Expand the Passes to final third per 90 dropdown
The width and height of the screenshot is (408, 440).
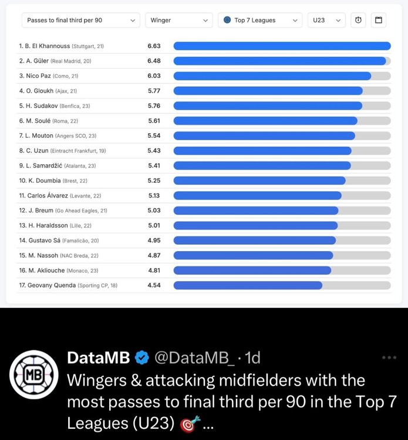[x=81, y=20]
